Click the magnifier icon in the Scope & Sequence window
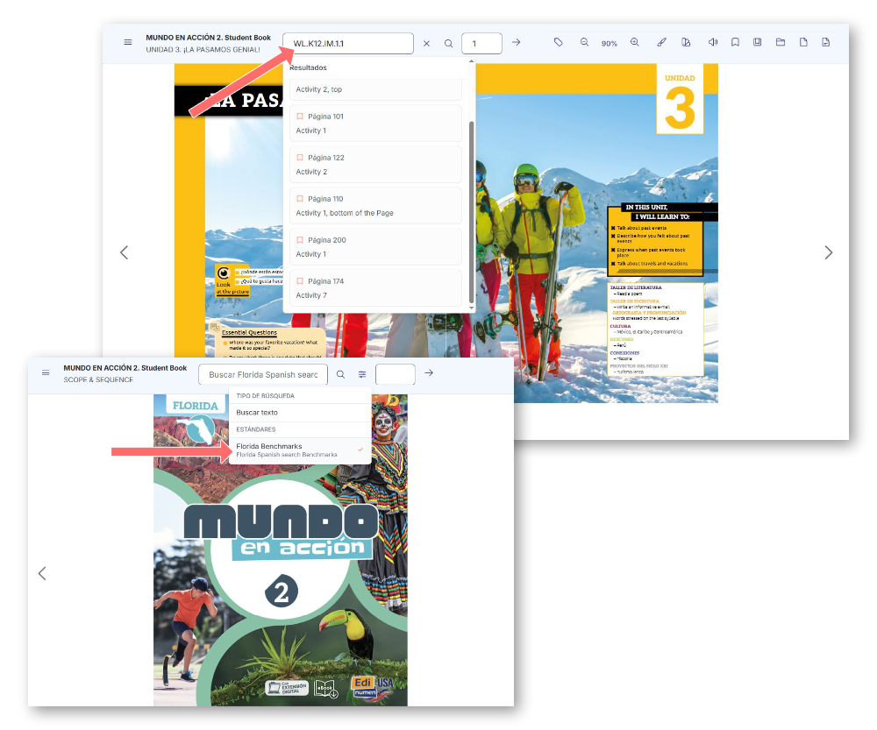This screenshot has height=730, width=877. coord(340,374)
